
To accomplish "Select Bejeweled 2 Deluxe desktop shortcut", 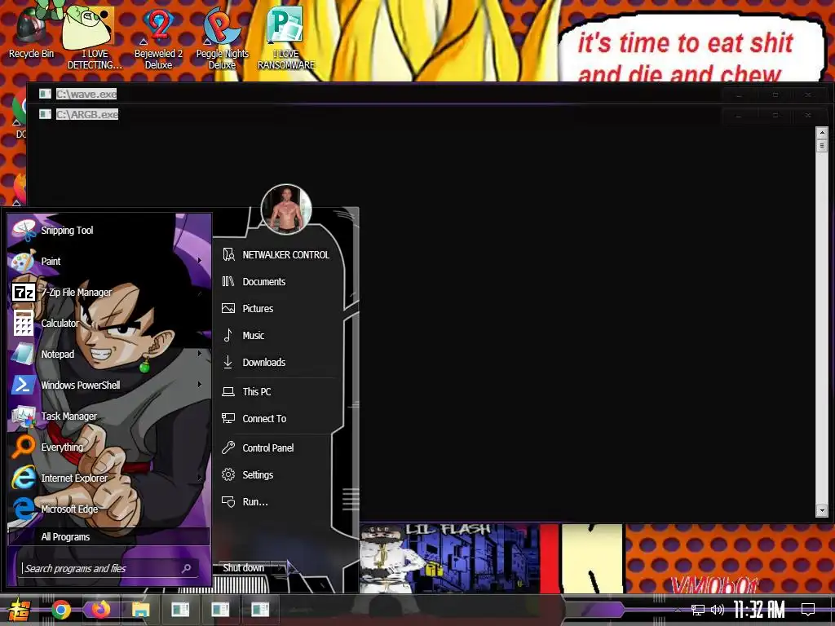I will click(158, 37).
